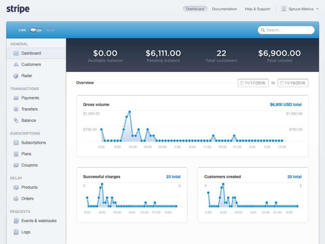The width and height of the screenshot is (325, 244).
Task: Click the 25 total customers link
Action: coord(294,177)
